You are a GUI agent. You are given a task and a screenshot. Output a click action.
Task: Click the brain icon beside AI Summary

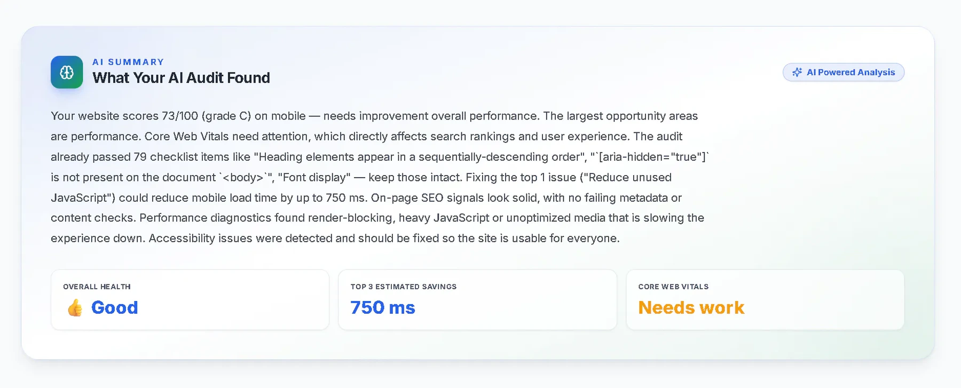tap(67, 72)
